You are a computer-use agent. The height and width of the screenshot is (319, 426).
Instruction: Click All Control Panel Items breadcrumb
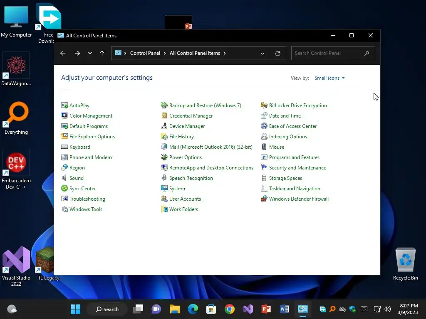coord(195,53)
